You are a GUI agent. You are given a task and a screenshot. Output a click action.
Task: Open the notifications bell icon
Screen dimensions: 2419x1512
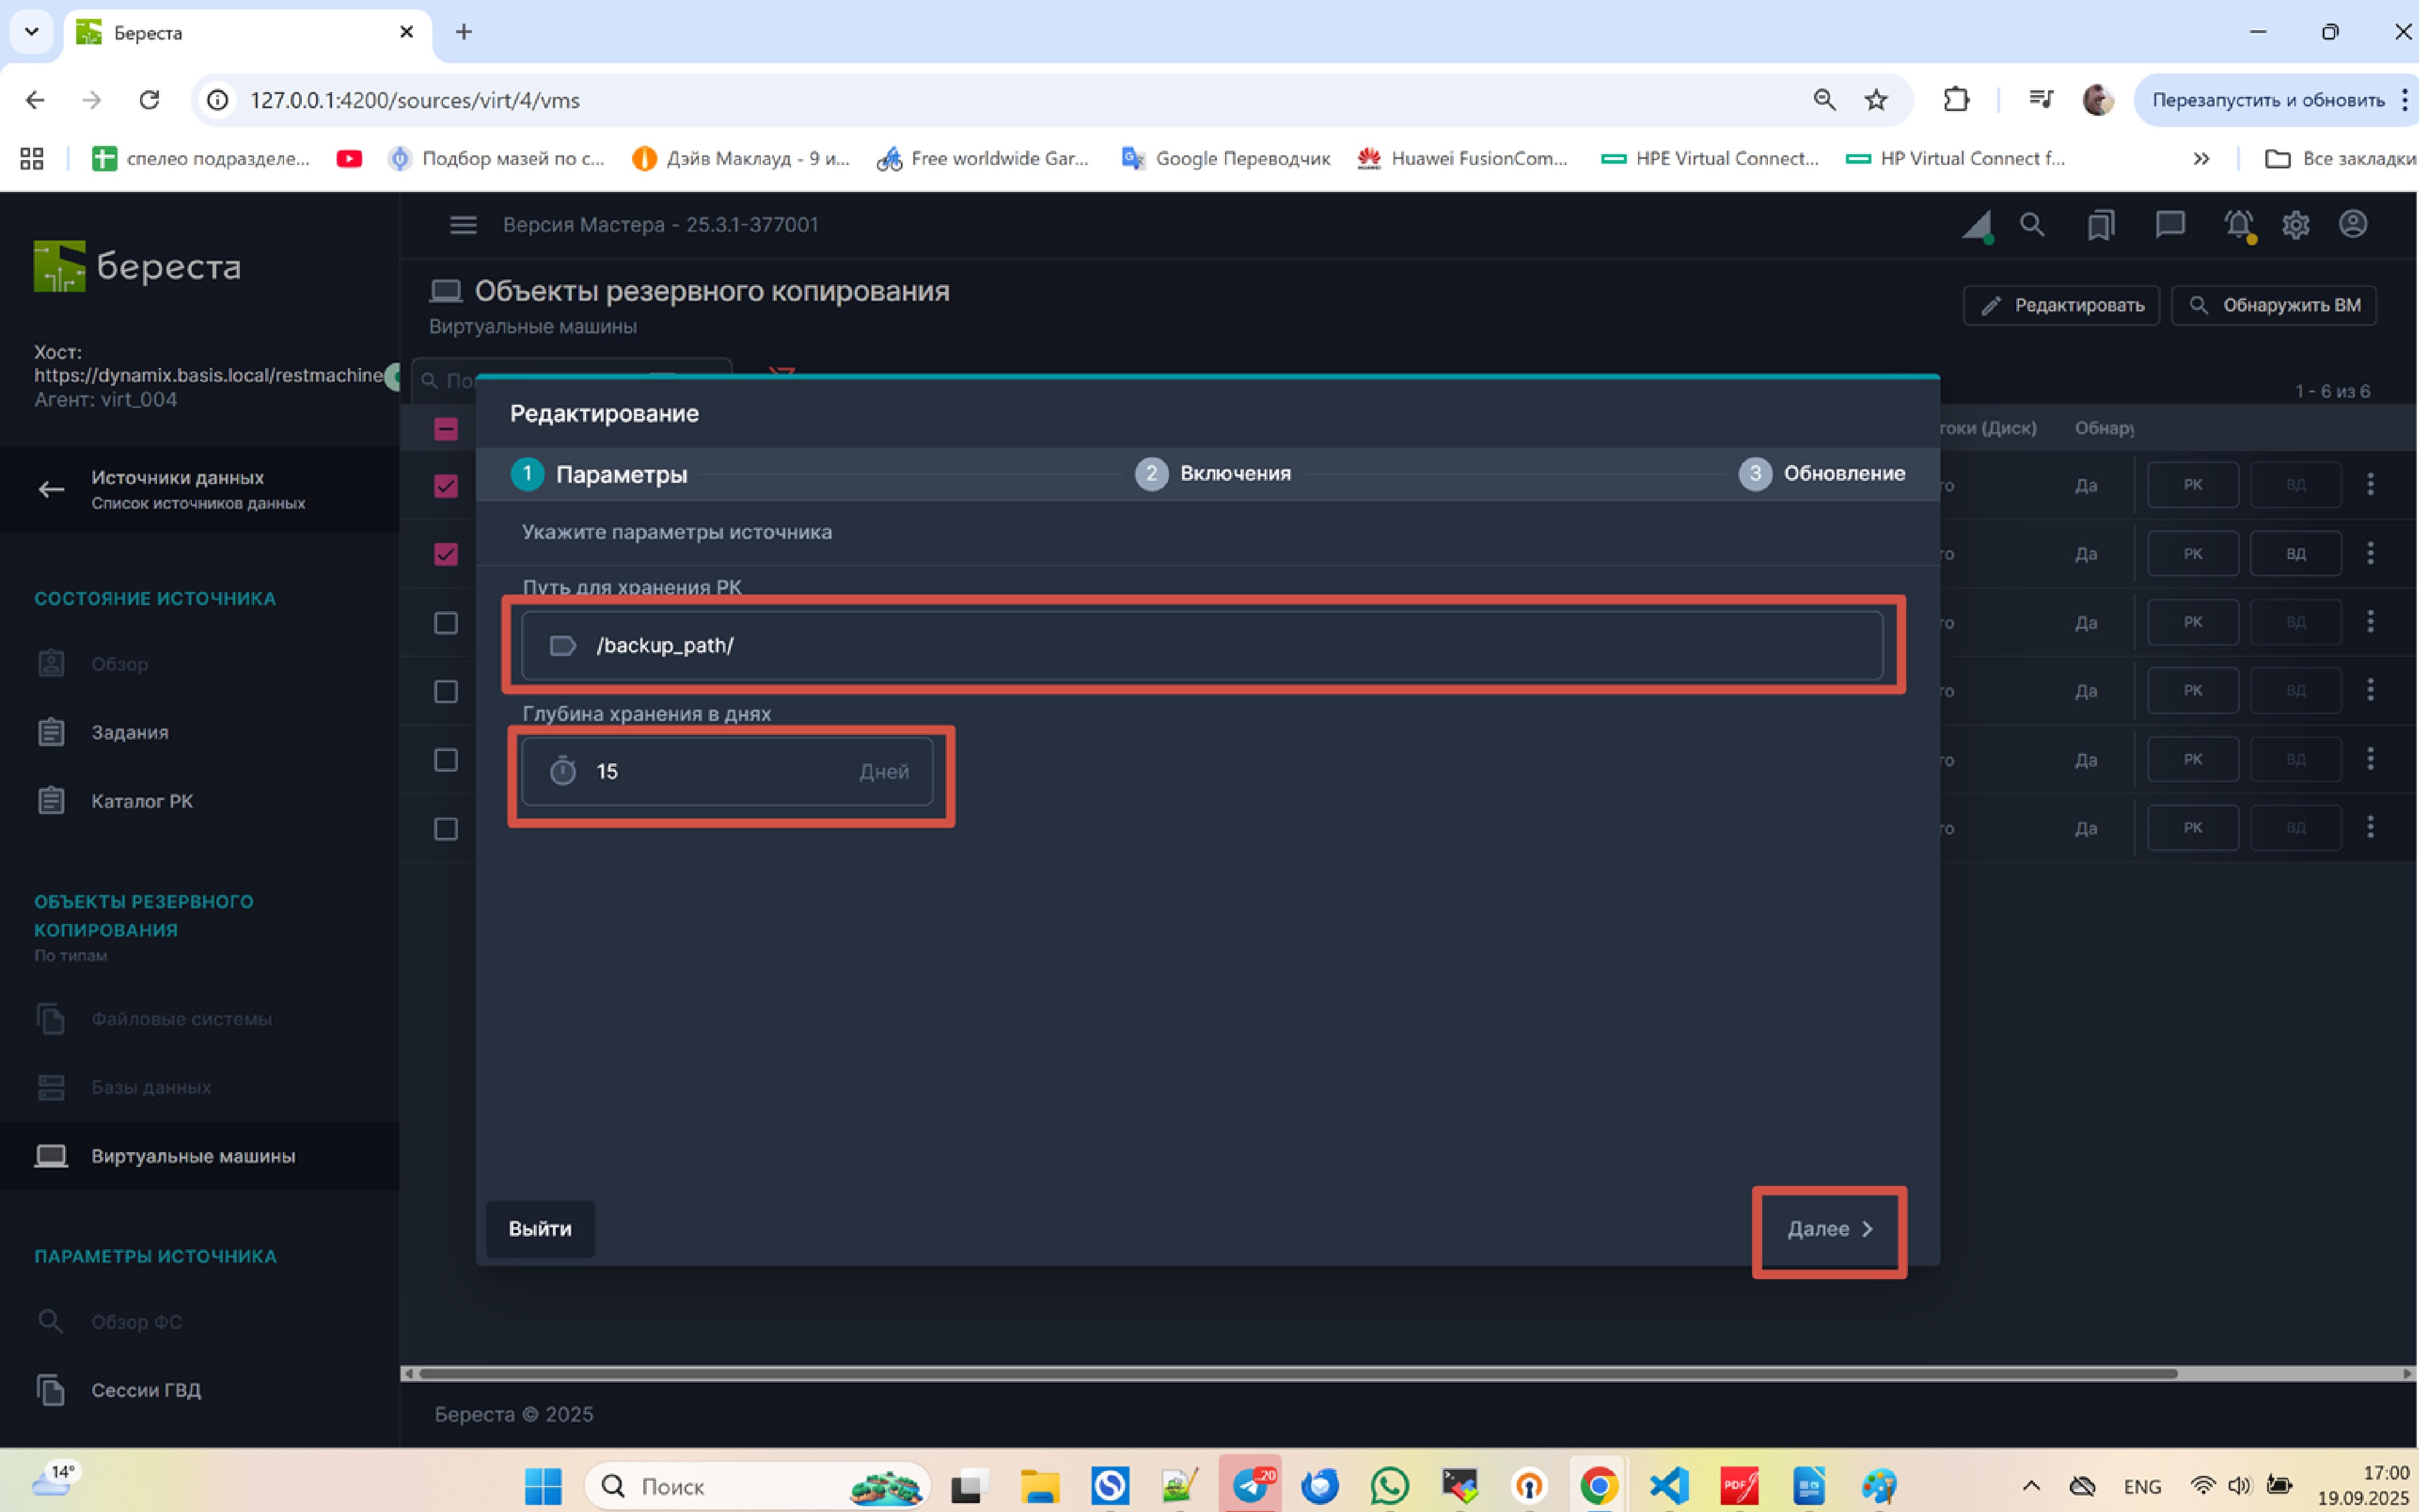point(2238,225)
